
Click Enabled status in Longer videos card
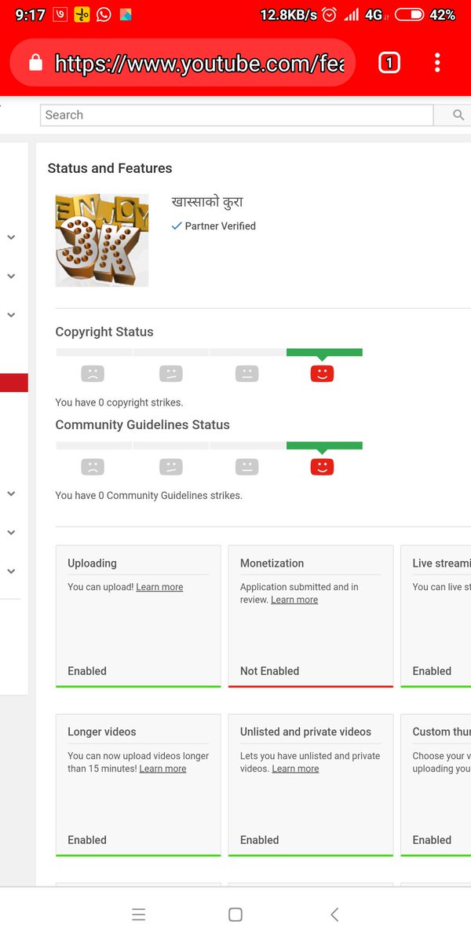point(87,840)
